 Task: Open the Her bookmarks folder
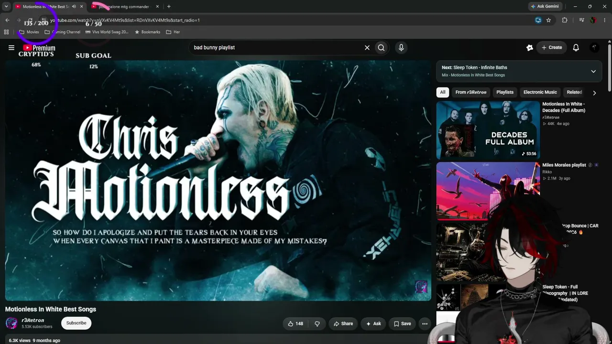[173, 32]
